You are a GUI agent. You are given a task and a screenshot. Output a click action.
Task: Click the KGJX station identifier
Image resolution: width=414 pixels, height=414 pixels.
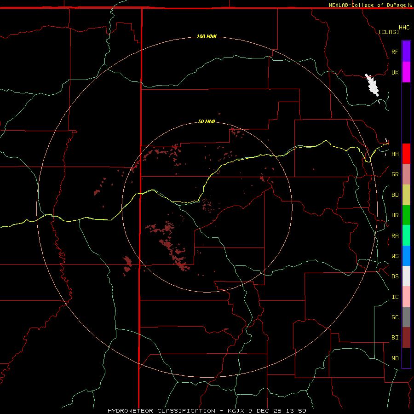(236, 411)
